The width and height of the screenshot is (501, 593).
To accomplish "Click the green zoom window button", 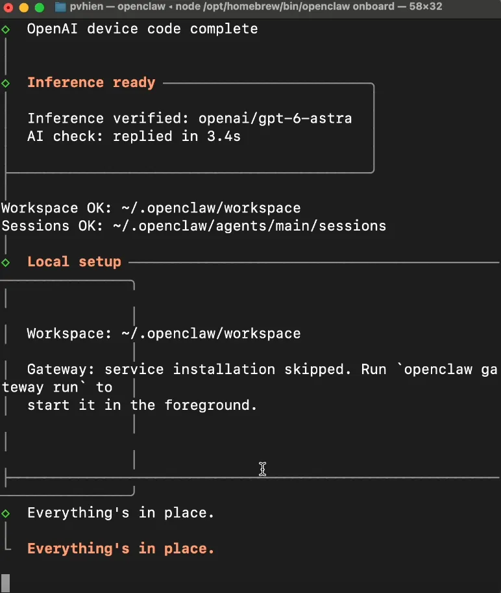I will (x=40, y=7).
